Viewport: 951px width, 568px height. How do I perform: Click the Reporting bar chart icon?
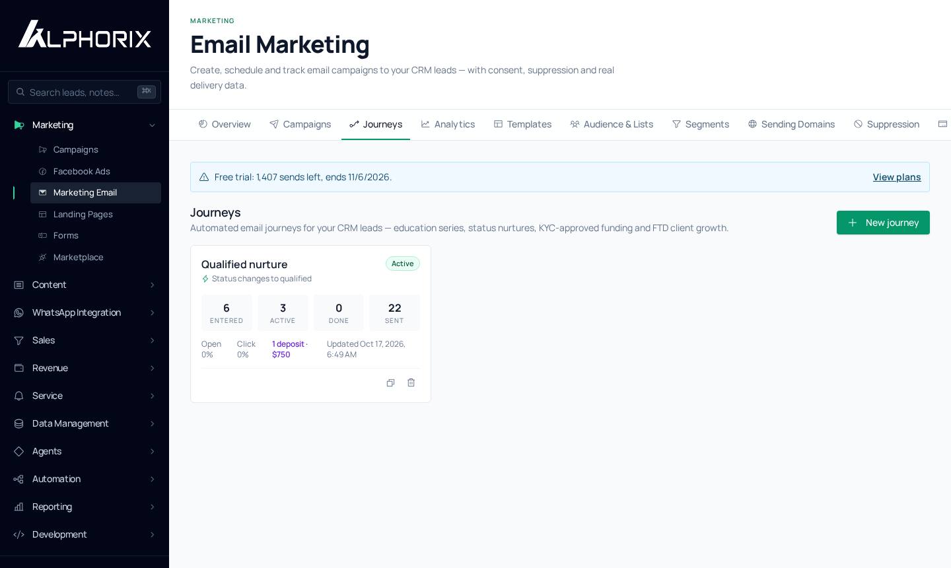19,507
